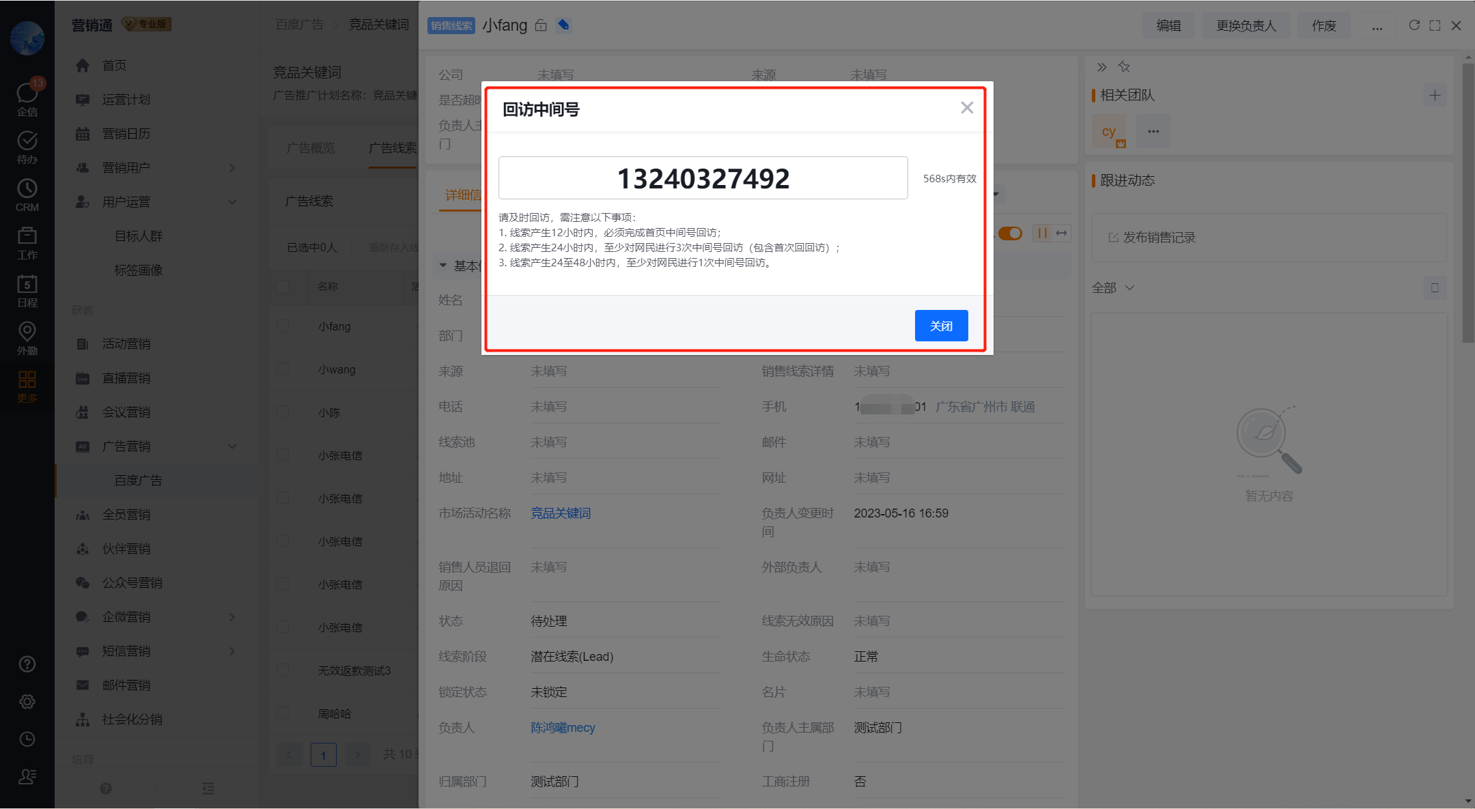Expand the 营销用户 submenu arrow
Viewport: 1475px width, 809px height.
pos(232,168)
